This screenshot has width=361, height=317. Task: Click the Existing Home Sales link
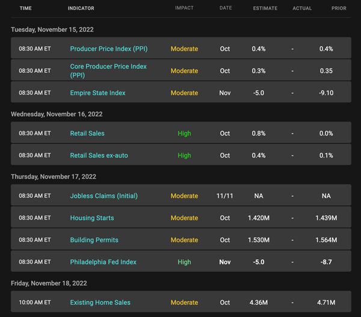click(x=100, y=303)
